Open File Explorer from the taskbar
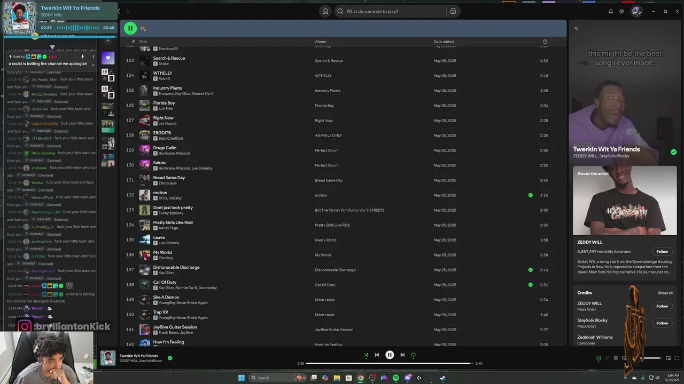684x384 pixels. (337, 378)
